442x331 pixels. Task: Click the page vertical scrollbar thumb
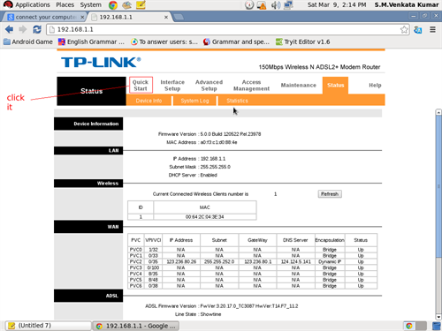pos(438,186)
